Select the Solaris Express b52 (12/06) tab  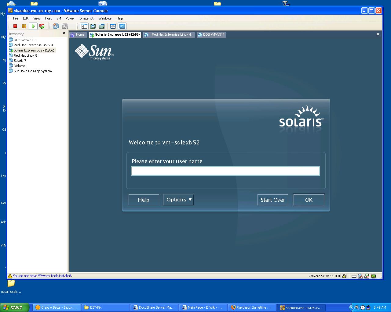tap(115, 35)
